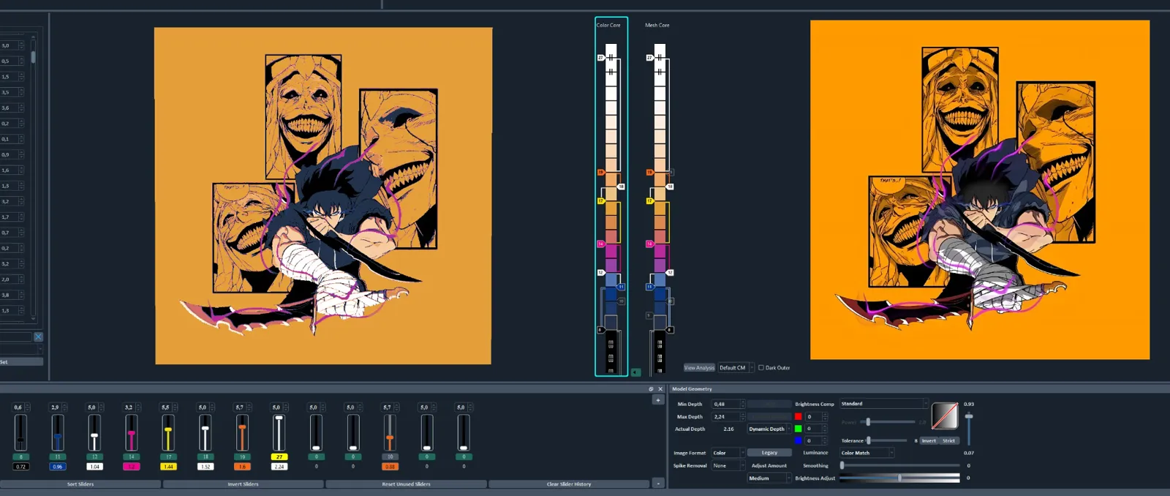The width and height of the screenshot is (1170, 496).
Task: Open the Spike Removal None dropdown
Action: 728,465
